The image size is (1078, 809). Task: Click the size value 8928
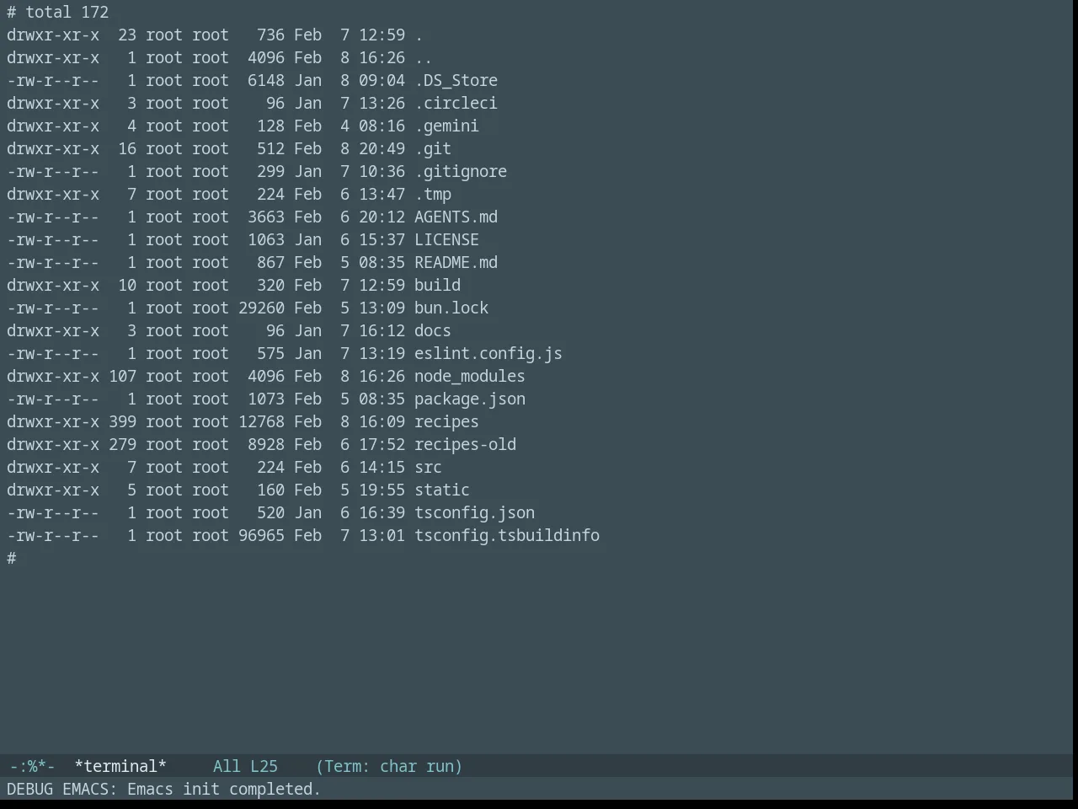266,445
